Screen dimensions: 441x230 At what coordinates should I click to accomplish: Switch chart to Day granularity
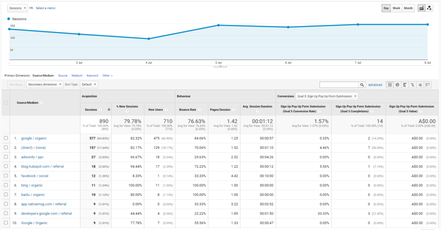point(386,8)
